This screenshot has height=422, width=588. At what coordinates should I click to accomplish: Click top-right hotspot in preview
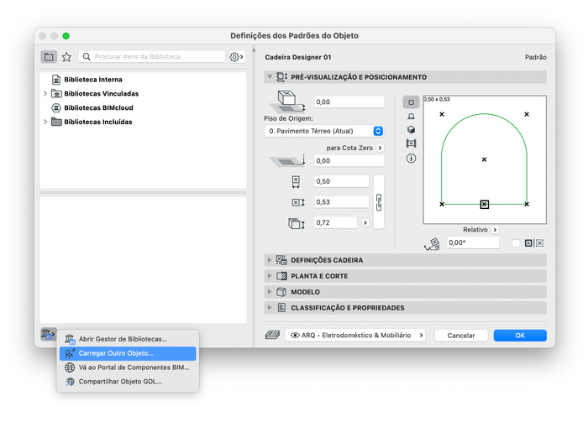click(527, 114)
